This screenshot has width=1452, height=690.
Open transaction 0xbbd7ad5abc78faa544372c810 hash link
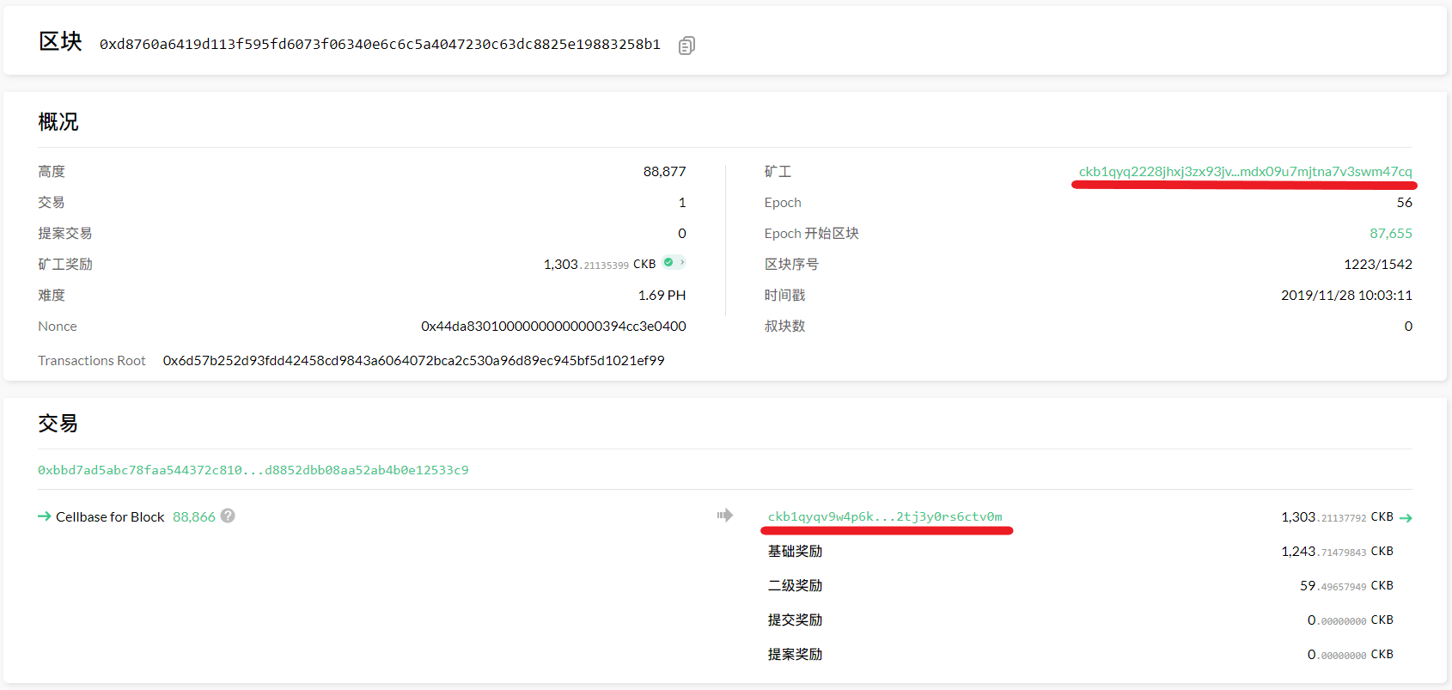pos(253,470)
